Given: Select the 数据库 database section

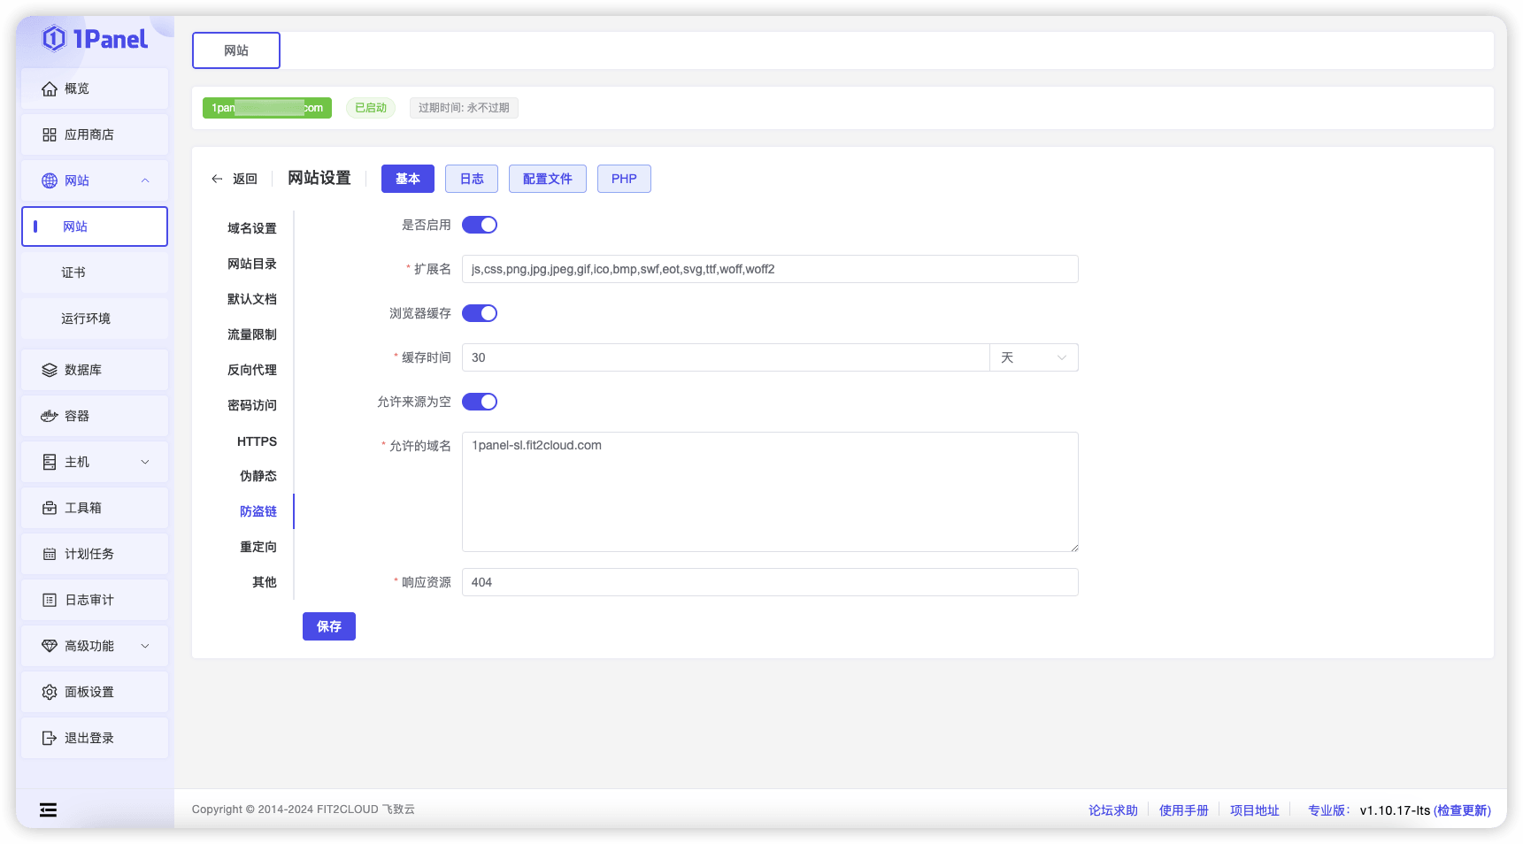Looking at the screenshot, I should (83, 370).
